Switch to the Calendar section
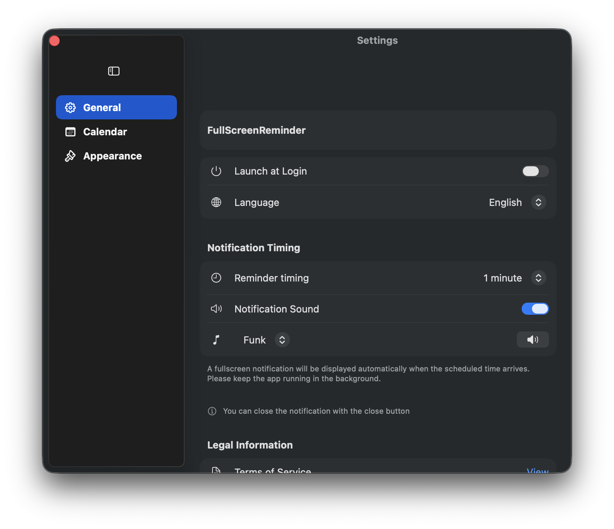 point(105,131)
